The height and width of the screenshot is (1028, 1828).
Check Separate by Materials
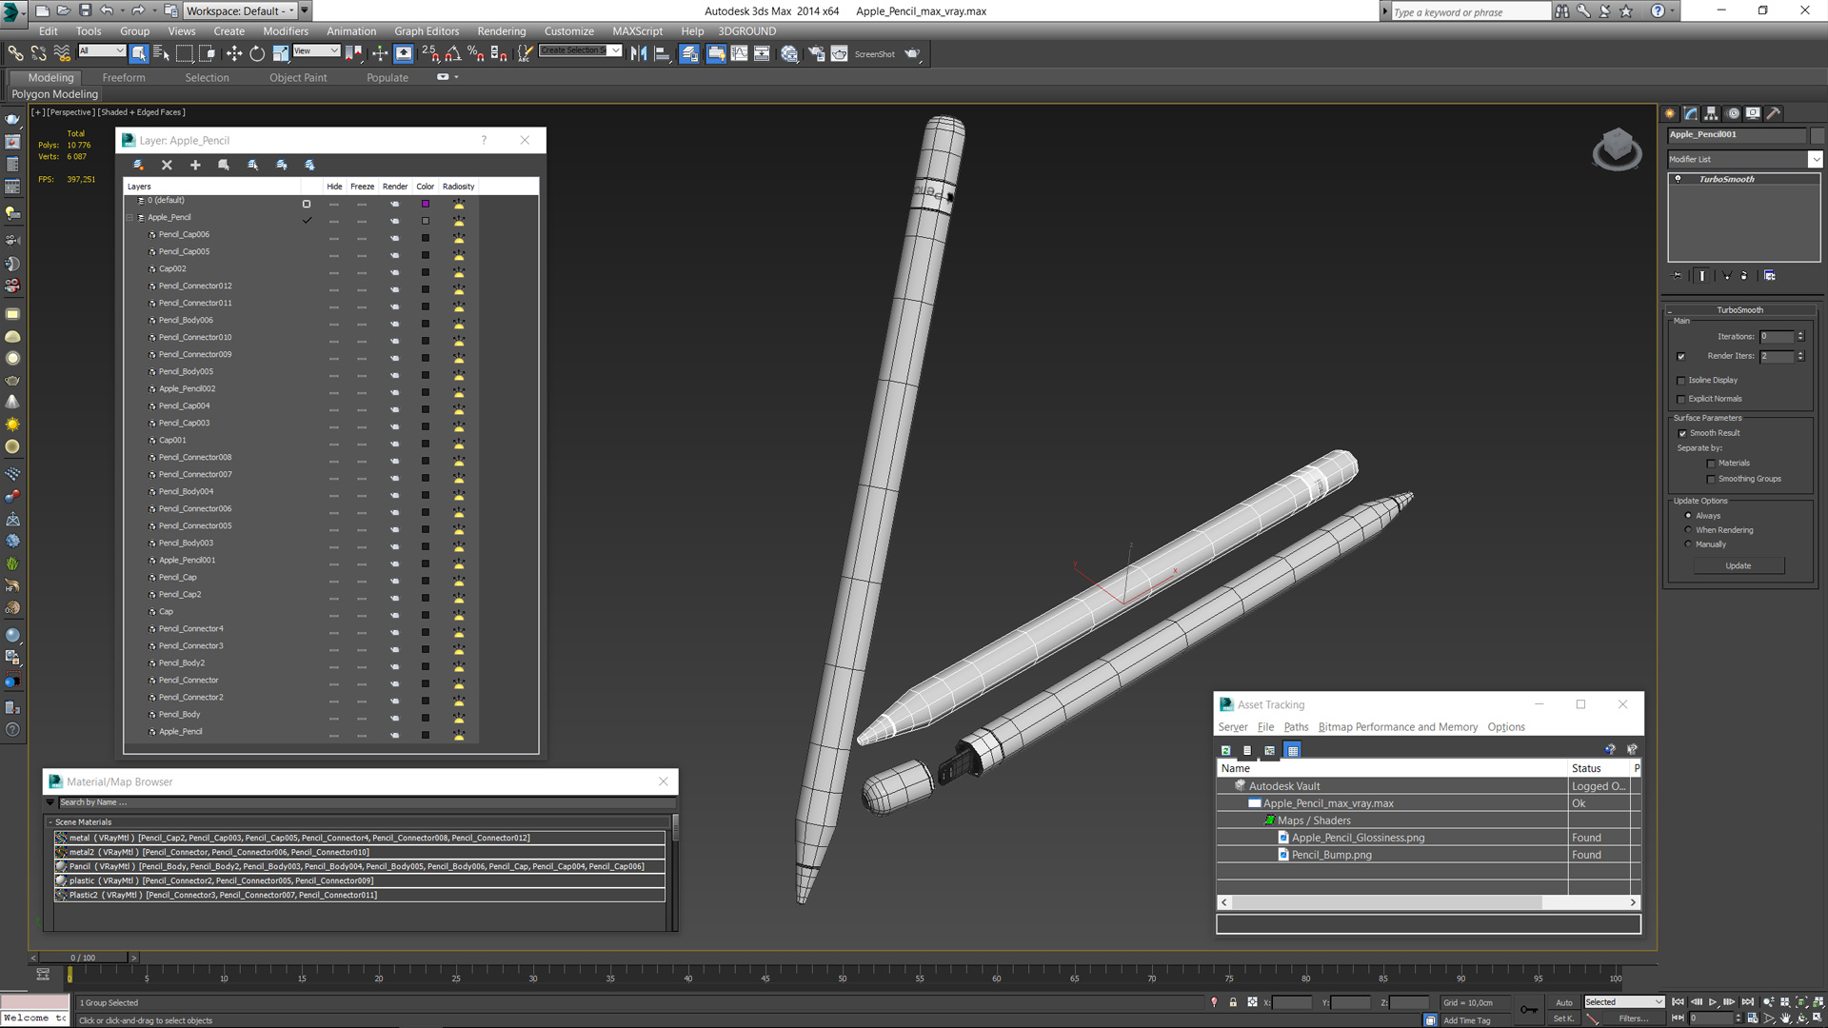(x=1711, y=464)
